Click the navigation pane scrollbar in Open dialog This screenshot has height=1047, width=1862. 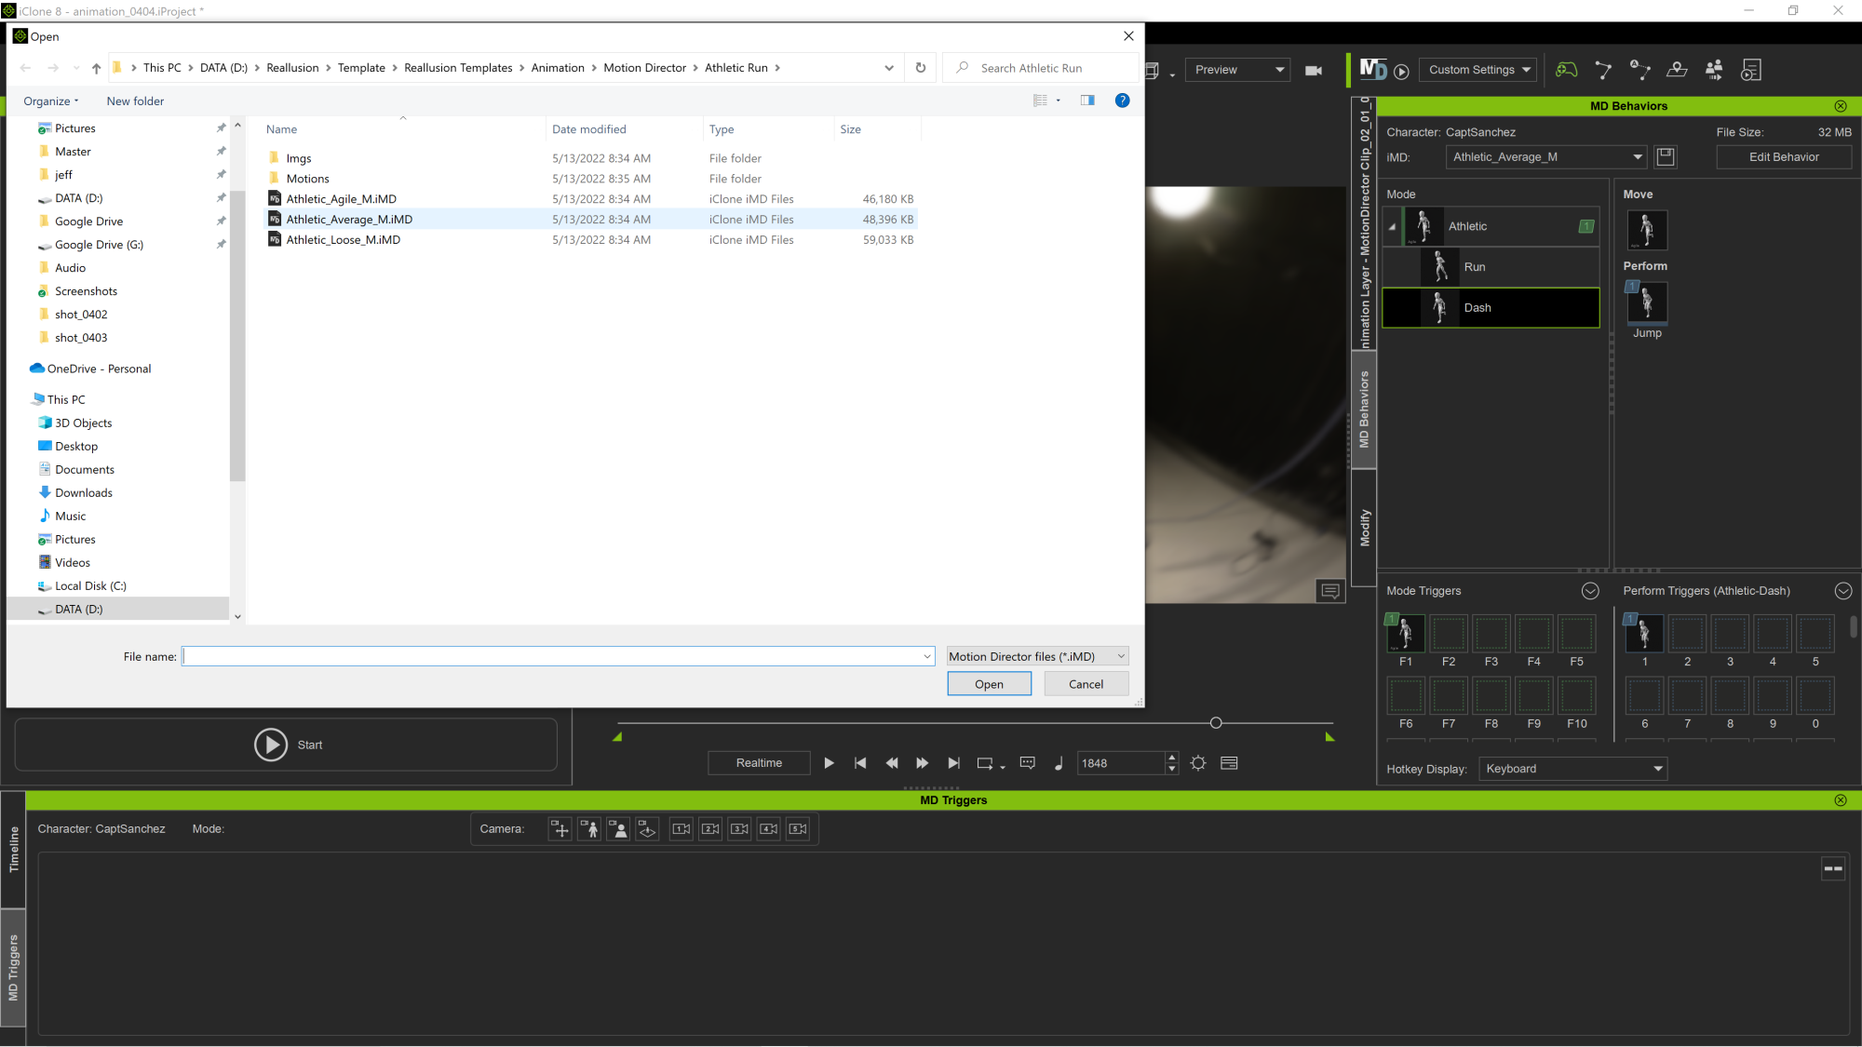click(237, 335)
